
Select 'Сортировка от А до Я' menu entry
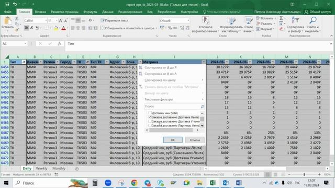click(x=172, y=67)
